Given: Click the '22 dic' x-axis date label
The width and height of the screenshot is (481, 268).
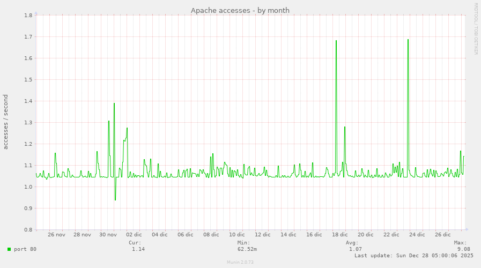Looking at the screenshot, I should point(391,235).
